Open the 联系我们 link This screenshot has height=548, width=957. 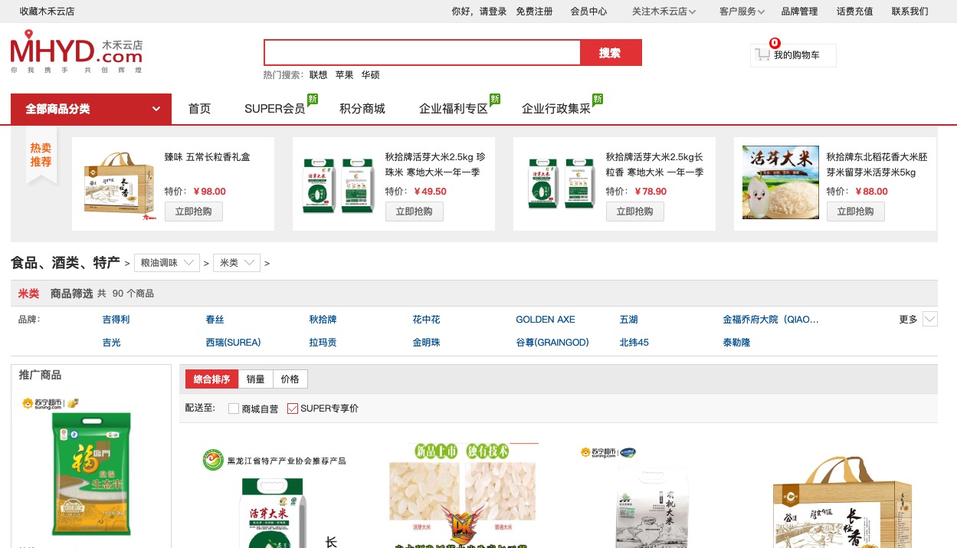910,11
